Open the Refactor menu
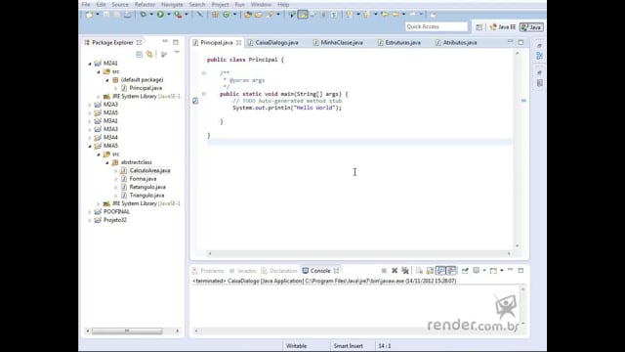The width and height of the screenshot is (625, 352). (145, 4)
